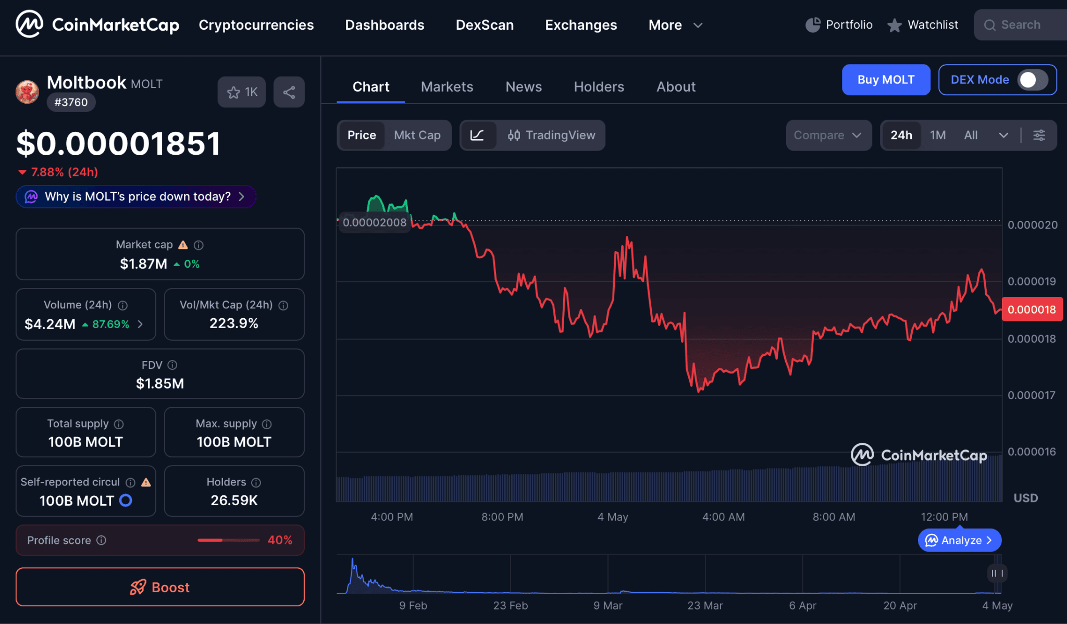Click FDV info icon
The height and width of the screenshot is (624, 1067).
172,365
